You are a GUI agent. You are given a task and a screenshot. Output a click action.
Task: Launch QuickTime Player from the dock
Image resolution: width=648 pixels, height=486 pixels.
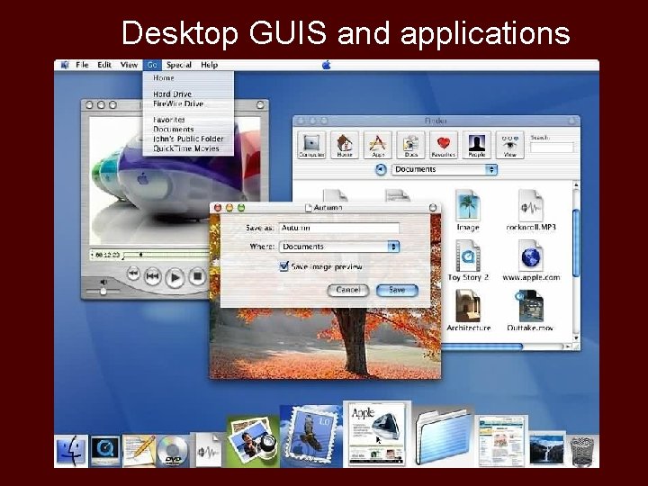(105, 451)
